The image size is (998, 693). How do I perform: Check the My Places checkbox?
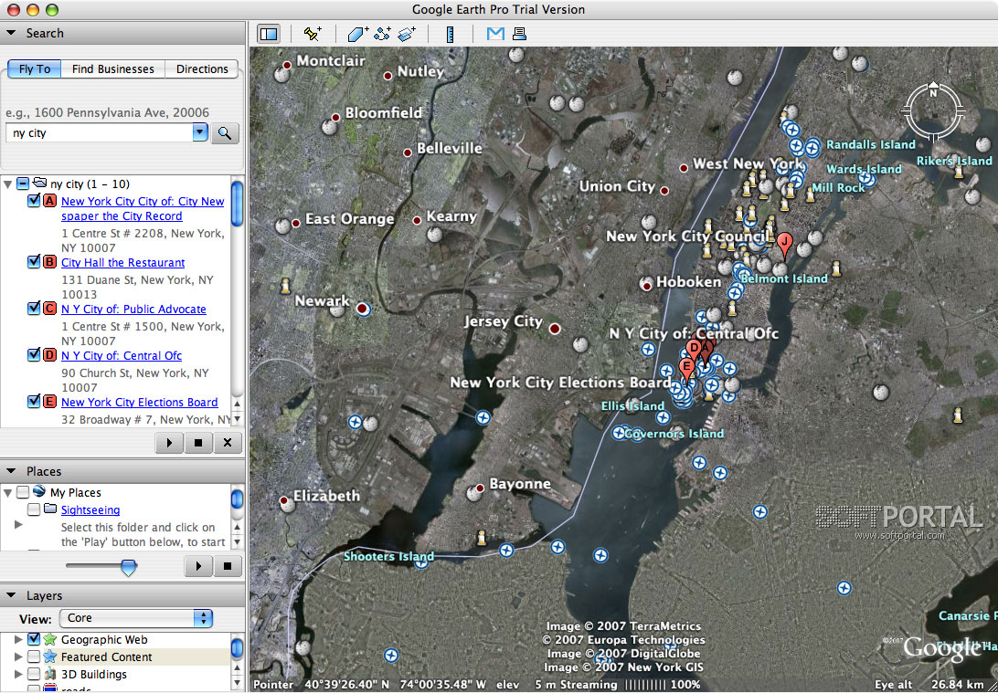(x=22, y=492)
